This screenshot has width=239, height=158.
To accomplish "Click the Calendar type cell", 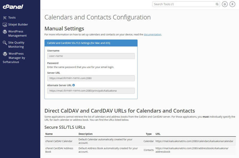I will click(x=148, y=141).
